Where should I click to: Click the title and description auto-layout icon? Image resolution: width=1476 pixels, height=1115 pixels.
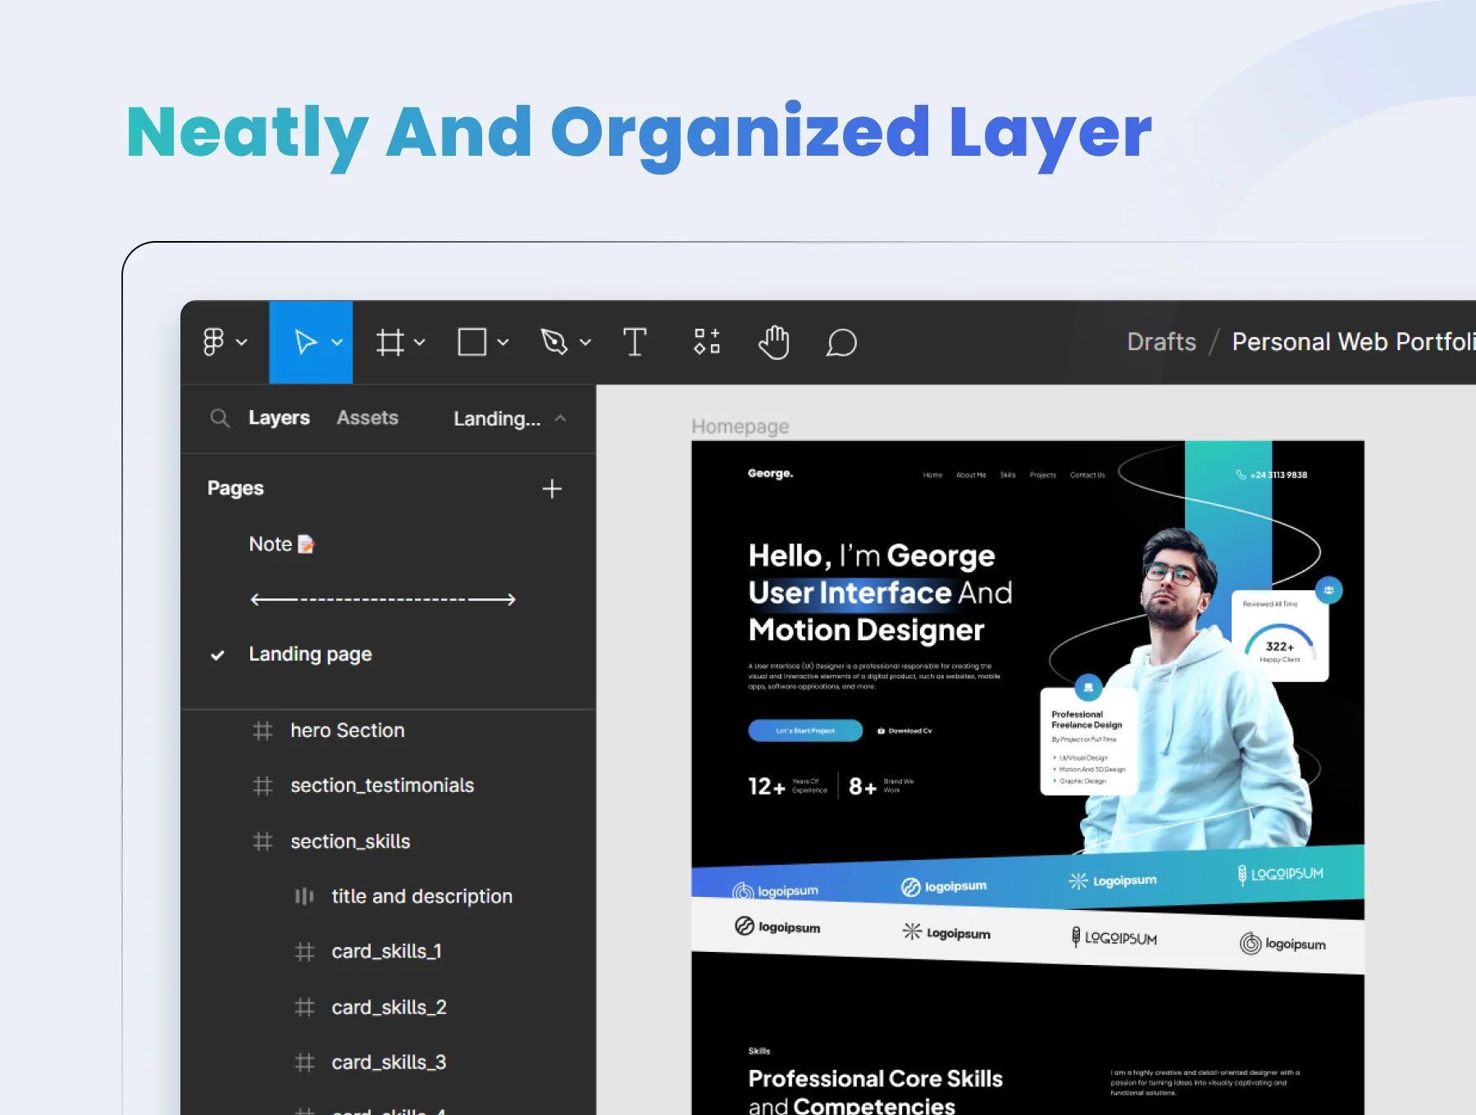(304, 896)
